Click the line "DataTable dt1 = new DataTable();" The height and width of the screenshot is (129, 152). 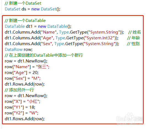pyautogui.click(x=38, y=26)
